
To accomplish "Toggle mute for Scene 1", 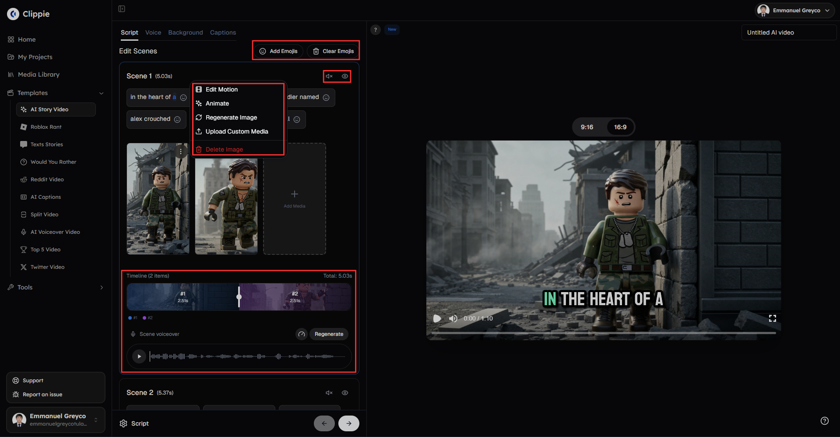I will pos(329,76).
